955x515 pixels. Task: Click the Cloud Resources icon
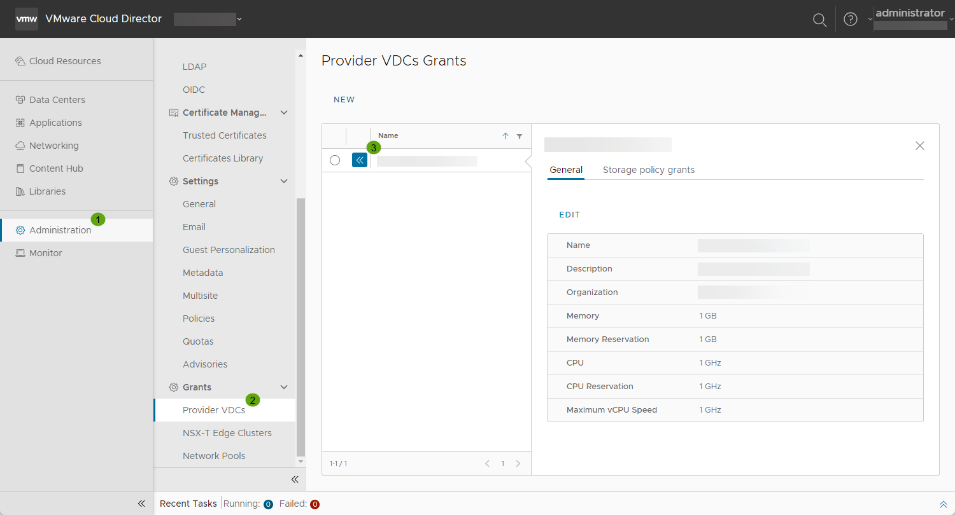(x=20, y=61)
